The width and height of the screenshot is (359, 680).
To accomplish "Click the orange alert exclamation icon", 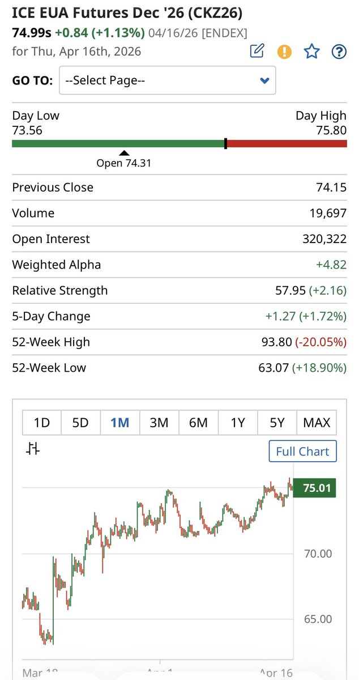I will tap(284, 52).
